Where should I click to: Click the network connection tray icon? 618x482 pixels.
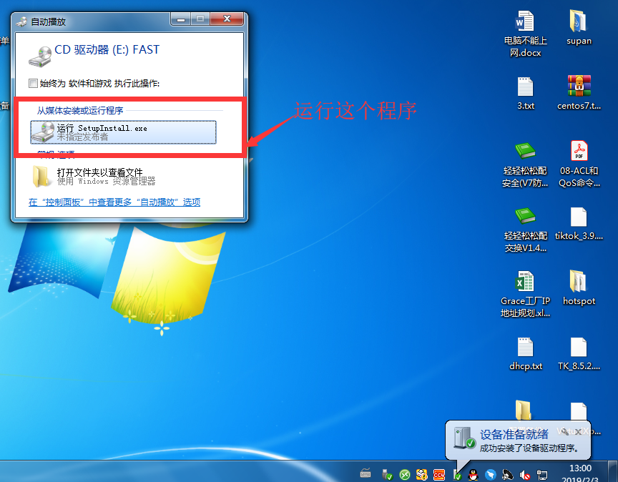pos(542,475)
